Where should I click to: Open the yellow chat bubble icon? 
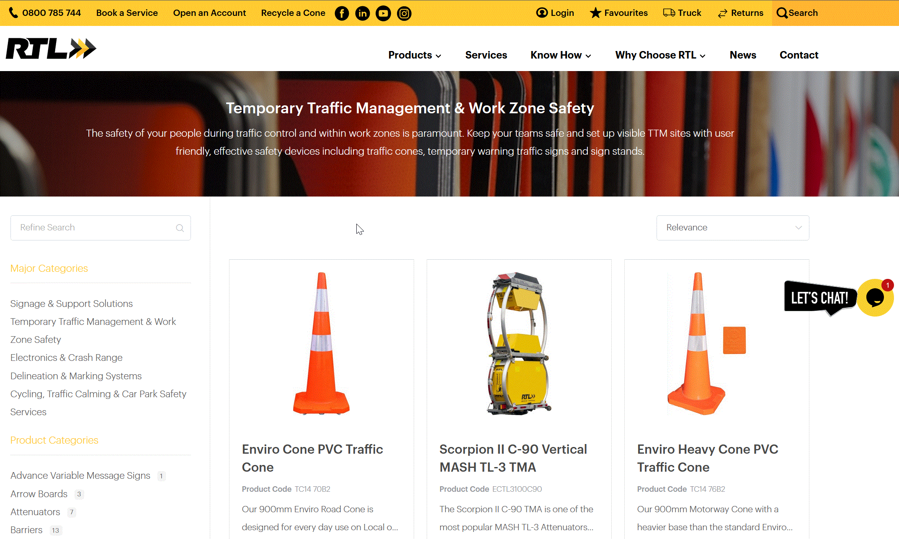click(x=875, y=298)
